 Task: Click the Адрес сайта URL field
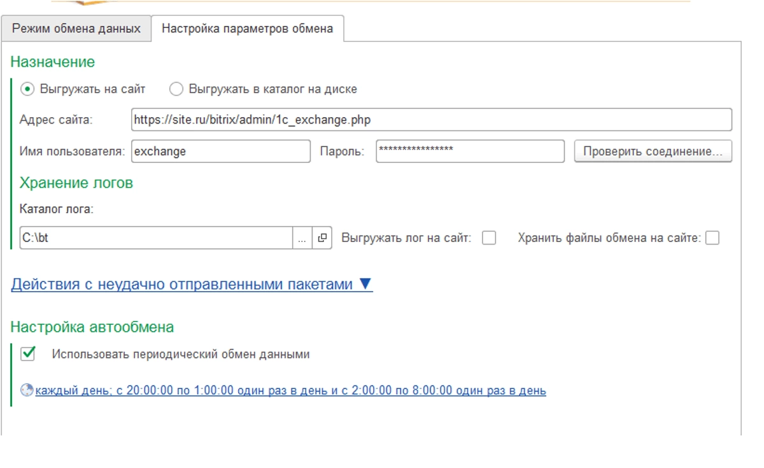click(432, 120)
